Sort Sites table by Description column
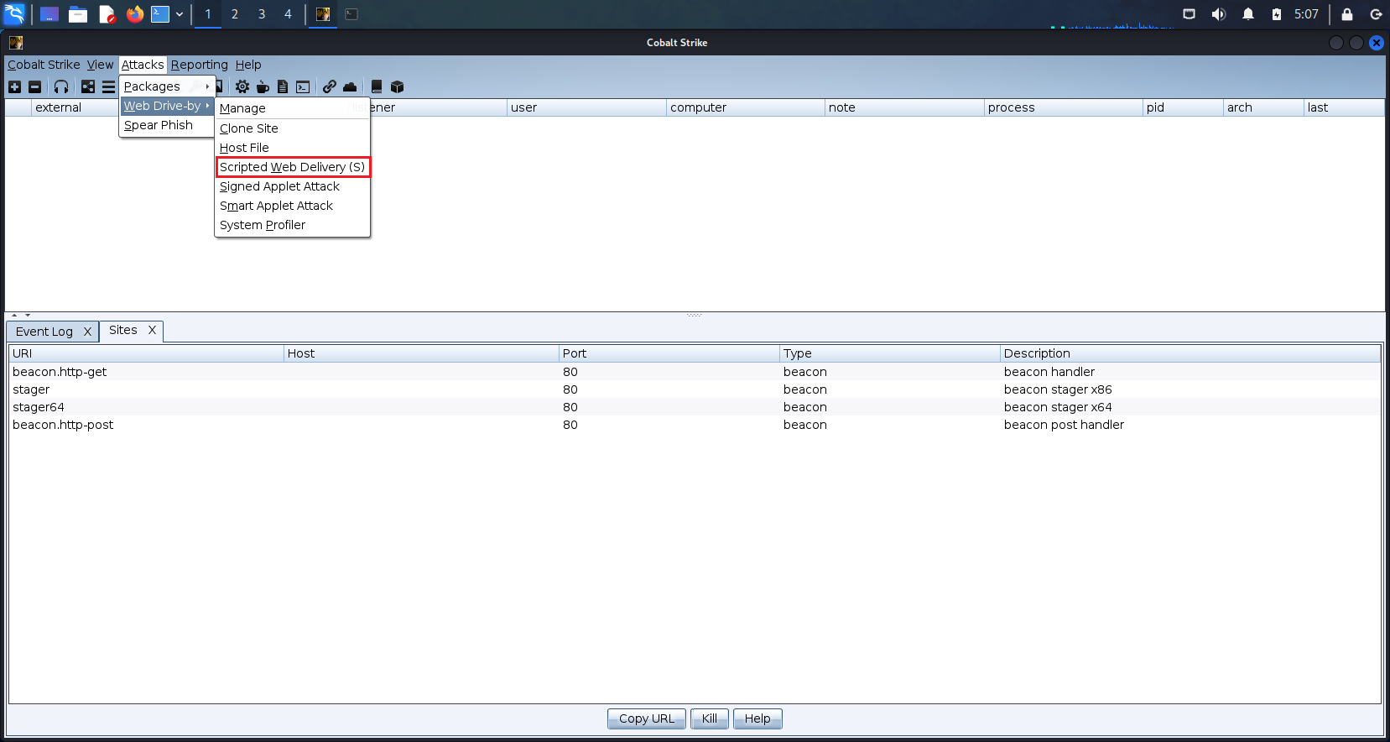Image resolution: width=1390 pixels, height=742 pixels. [1190, 353]
